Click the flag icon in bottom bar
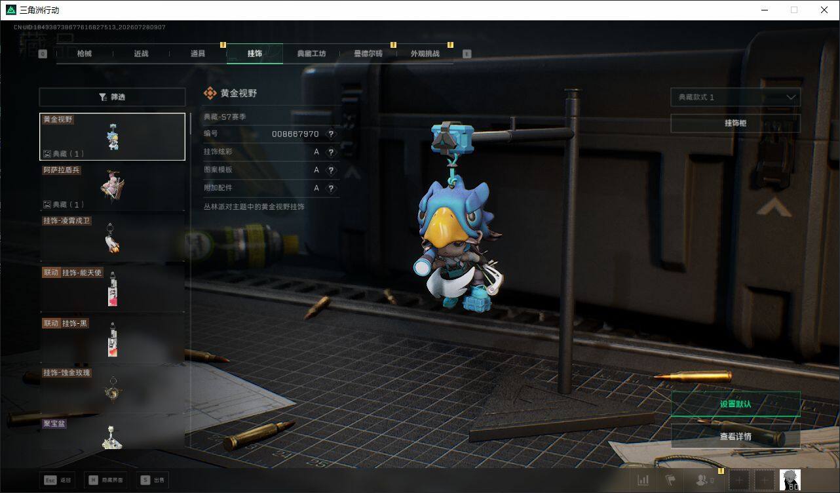 click(x=670, y=481)
